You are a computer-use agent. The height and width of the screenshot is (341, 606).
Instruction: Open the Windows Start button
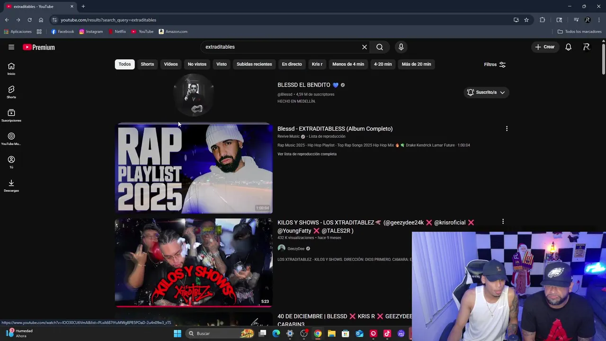click(178, 333)
